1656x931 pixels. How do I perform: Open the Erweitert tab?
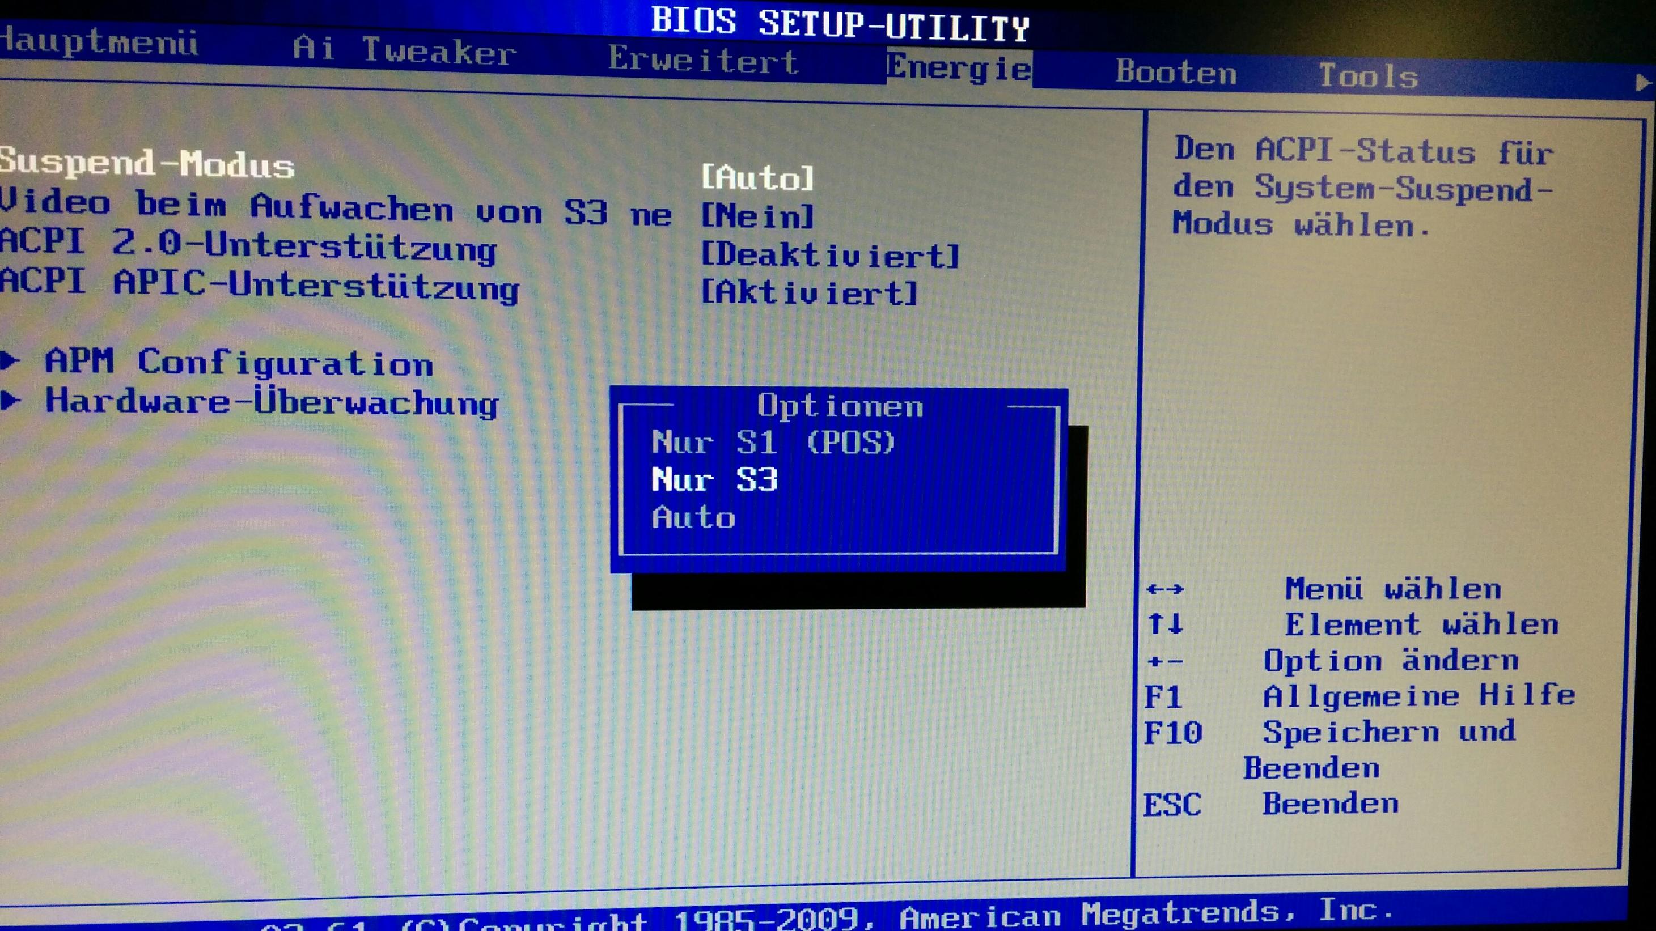click(702, 61)
